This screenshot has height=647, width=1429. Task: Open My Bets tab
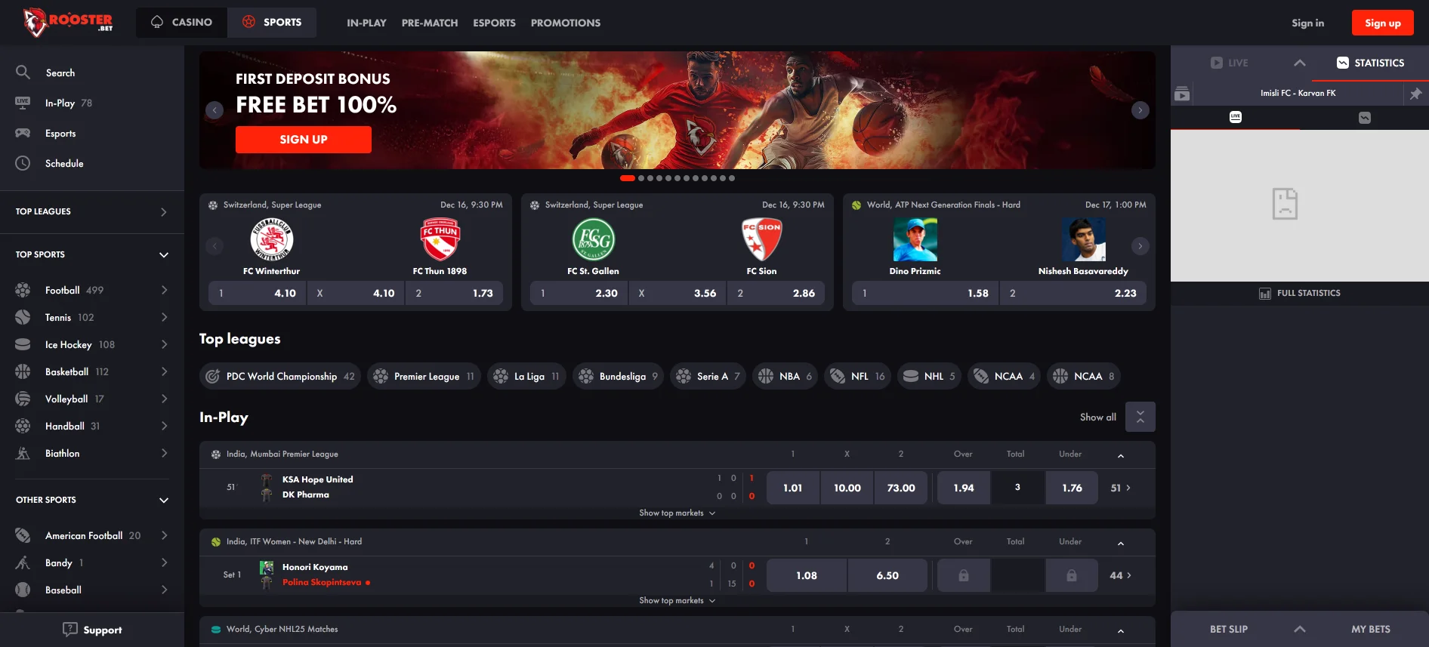point(1370,629)
